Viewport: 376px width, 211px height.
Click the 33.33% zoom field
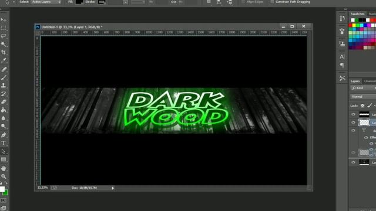tap(43, 188)
